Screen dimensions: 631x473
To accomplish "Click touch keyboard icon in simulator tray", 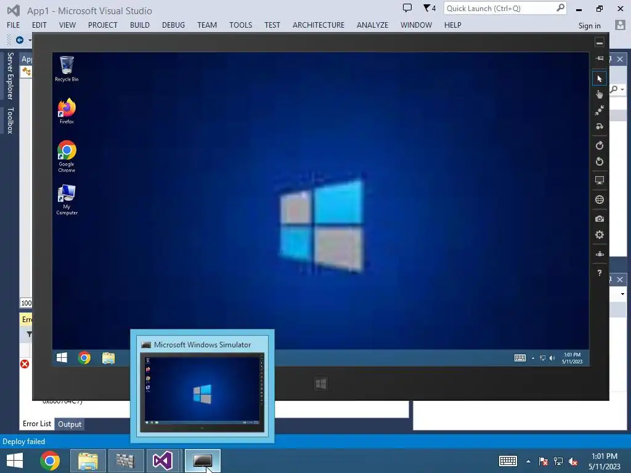I will (520, 358).
